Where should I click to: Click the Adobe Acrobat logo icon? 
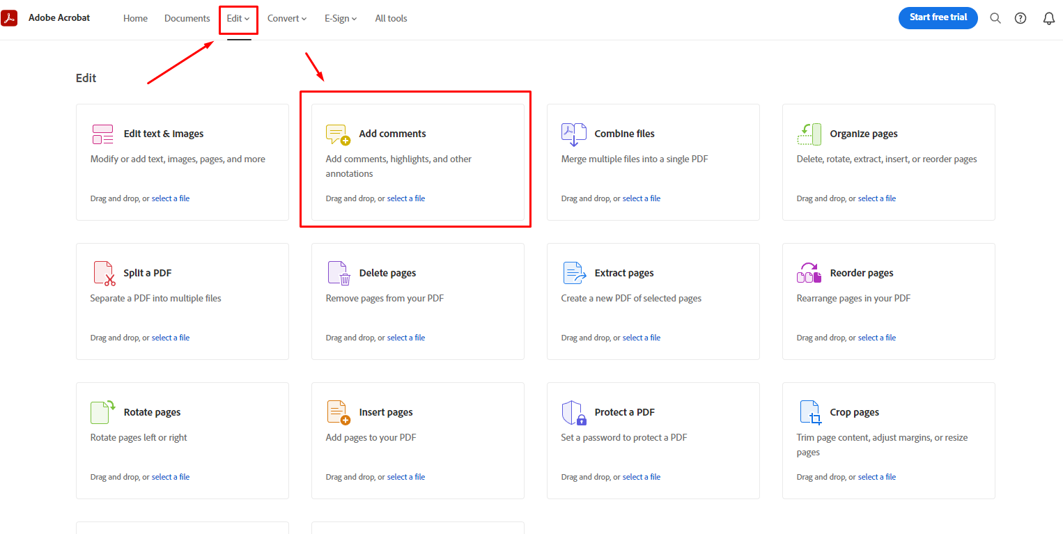tap(9, 18)
